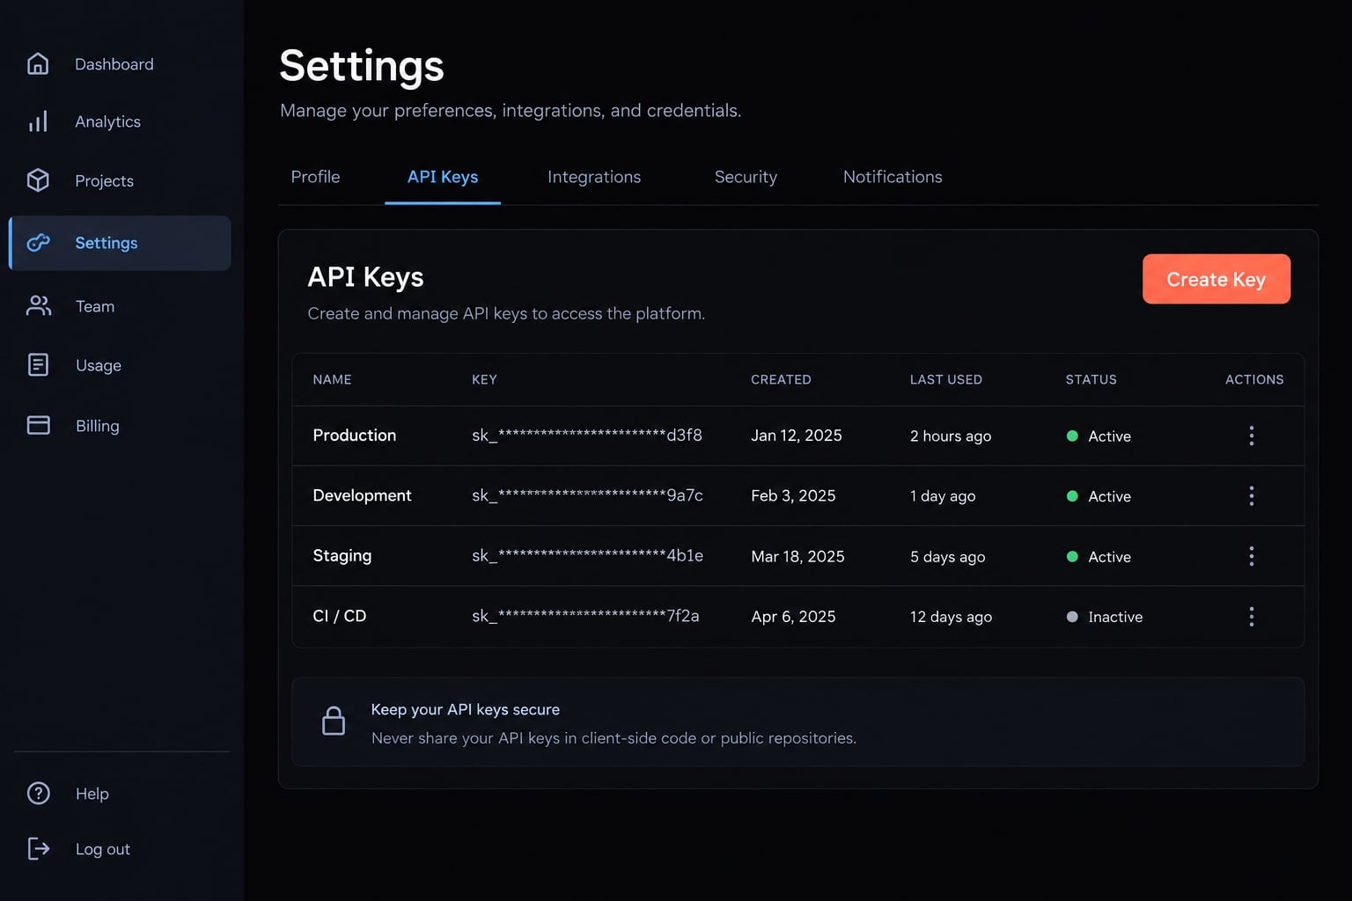
Task: Click the NAME column header
Action: click(332, 379)
